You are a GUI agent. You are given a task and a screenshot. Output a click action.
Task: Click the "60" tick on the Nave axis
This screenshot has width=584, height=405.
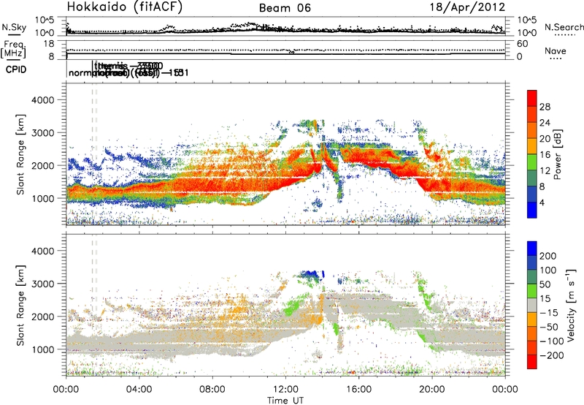tap(522, 44)
